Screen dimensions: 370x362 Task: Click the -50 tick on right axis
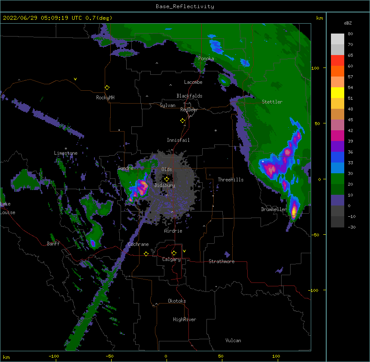coord(315,235)
